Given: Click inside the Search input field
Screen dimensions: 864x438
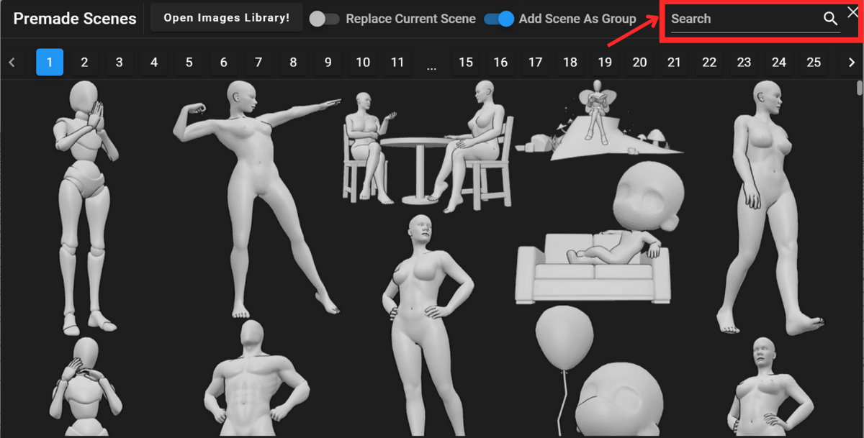Looking at the screenshot, I should 742,19.
